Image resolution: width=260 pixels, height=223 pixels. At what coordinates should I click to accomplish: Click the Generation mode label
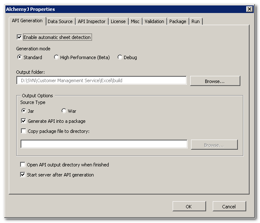point(33,49)
